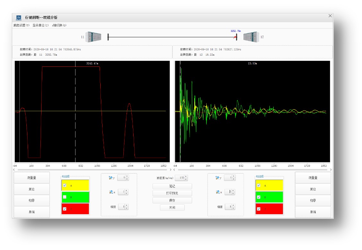Click left scroll arrow under station 12 waveform
This screenshot has height=250, width=362.
174,170
